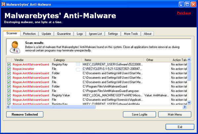Click the Action Taken column header
Viewport: 198px width, 134px height.
tap(179, 60)
